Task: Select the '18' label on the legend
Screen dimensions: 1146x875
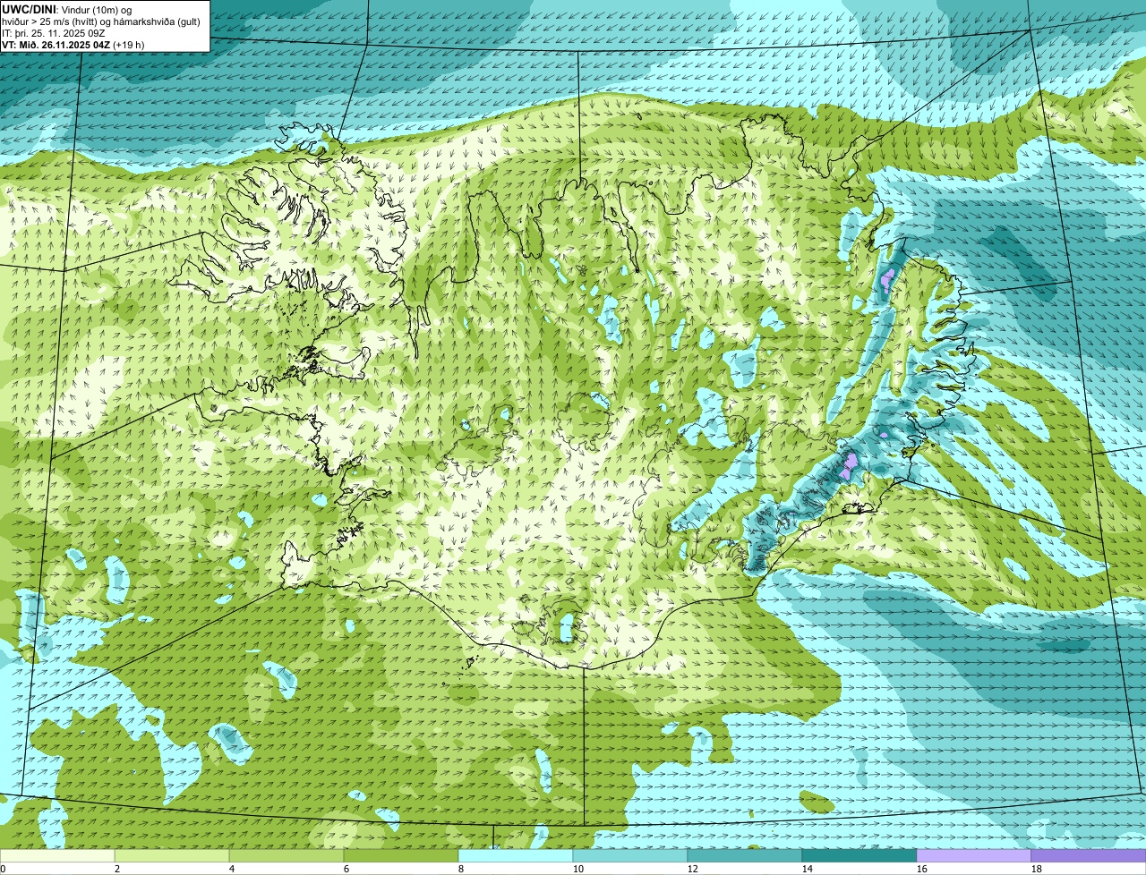Action: pos(1037,869)
